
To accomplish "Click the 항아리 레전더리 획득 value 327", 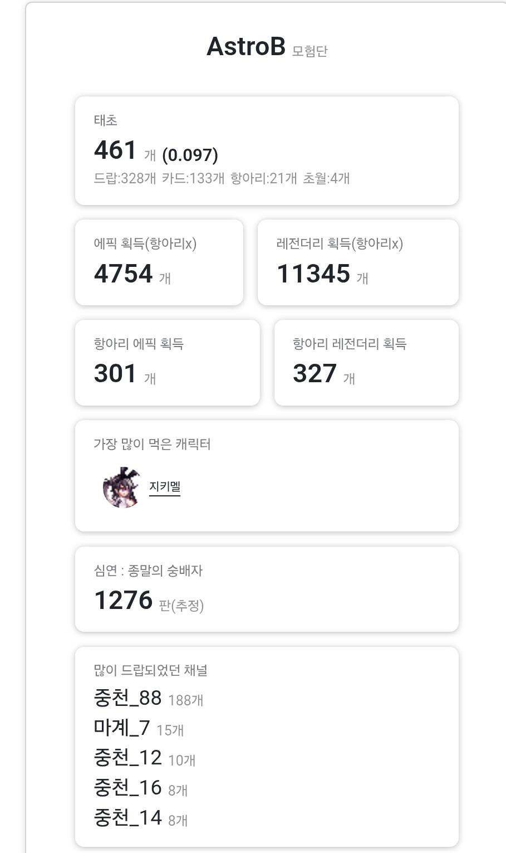I will click(315, 374).
